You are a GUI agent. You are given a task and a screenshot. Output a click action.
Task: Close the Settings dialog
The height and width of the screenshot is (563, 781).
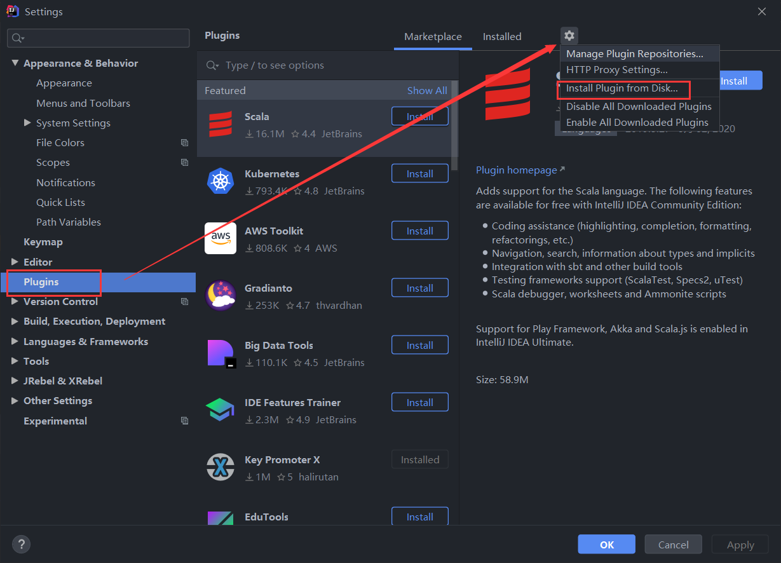click(762, 11)
